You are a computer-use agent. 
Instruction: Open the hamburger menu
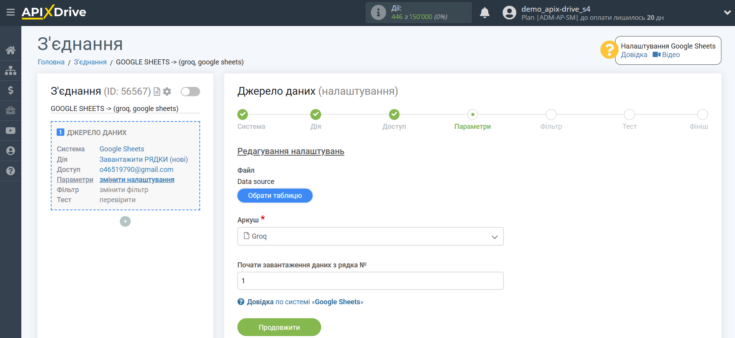tap(10, 12)
